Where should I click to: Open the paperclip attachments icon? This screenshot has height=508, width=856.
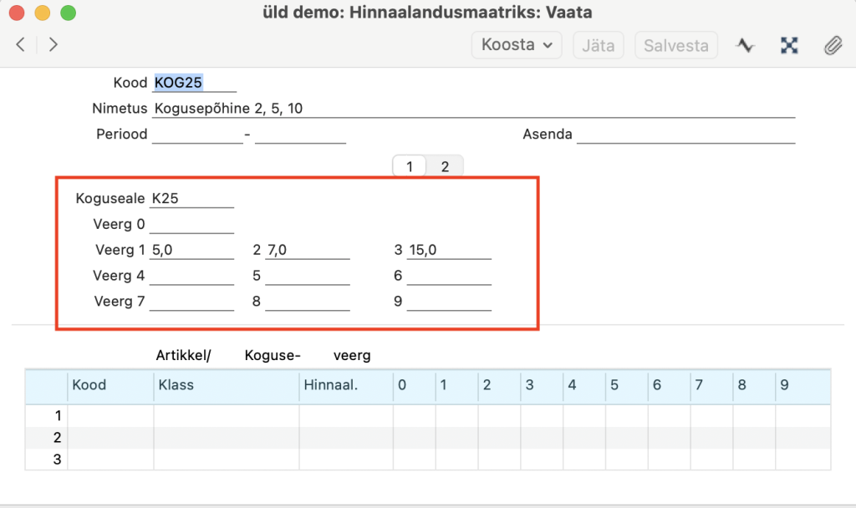pos(833,45)
